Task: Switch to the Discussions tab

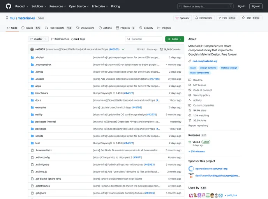Action: click(x=85, y=28)
